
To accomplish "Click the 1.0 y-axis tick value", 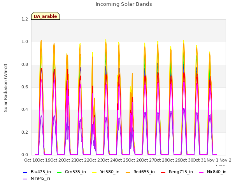I will click(25, 42).
